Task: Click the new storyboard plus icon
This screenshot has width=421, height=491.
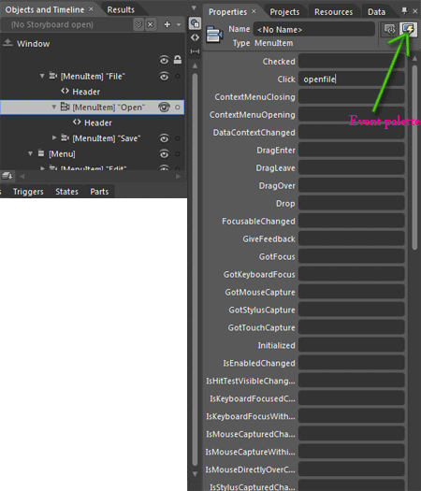Action: coord(167,24)
